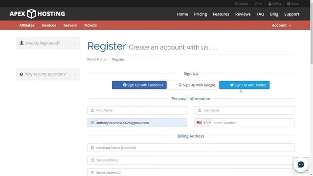Click the email address field

coord(137,123)
